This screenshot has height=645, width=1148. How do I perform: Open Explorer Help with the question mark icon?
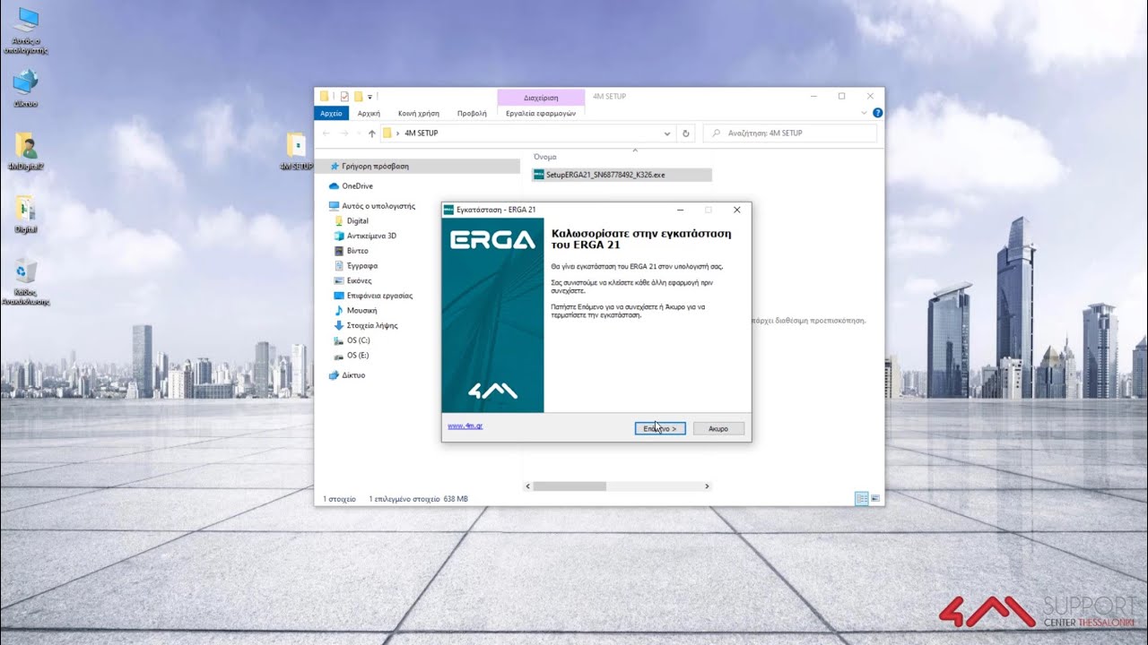coord(877,113)
